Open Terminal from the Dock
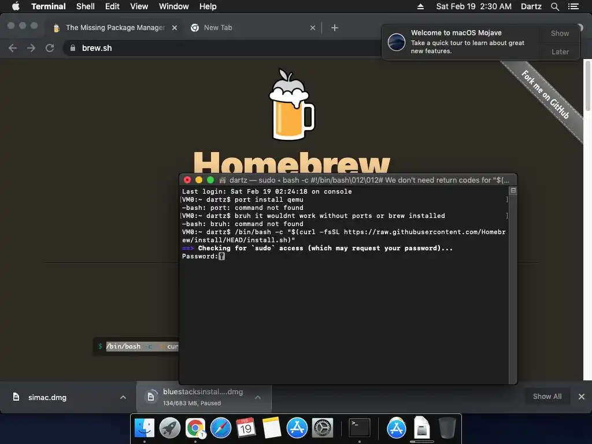Viewport: 592px width, 444px height. click(359, 428)
